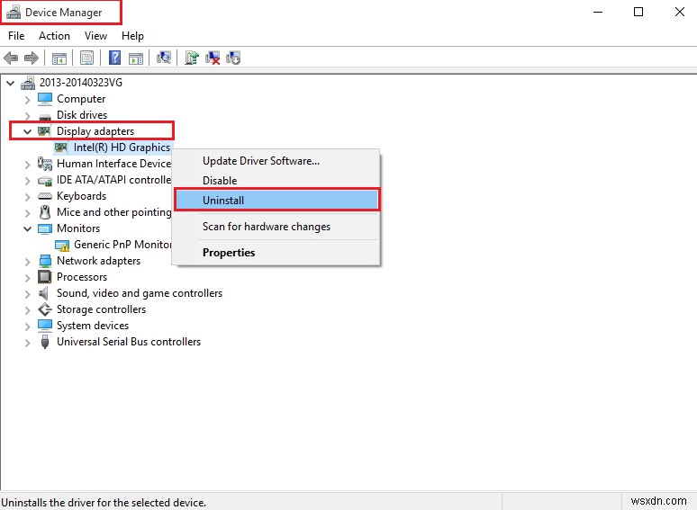The image size is (697, 510).
Task: Select the 2013-20140323VG computer name
Action: coord(80,83)
